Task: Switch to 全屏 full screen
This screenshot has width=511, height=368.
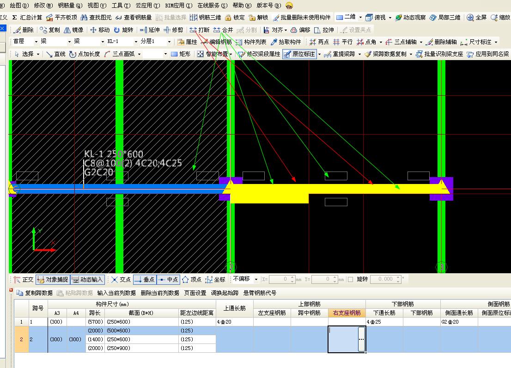Action: (x=477, y=18)
